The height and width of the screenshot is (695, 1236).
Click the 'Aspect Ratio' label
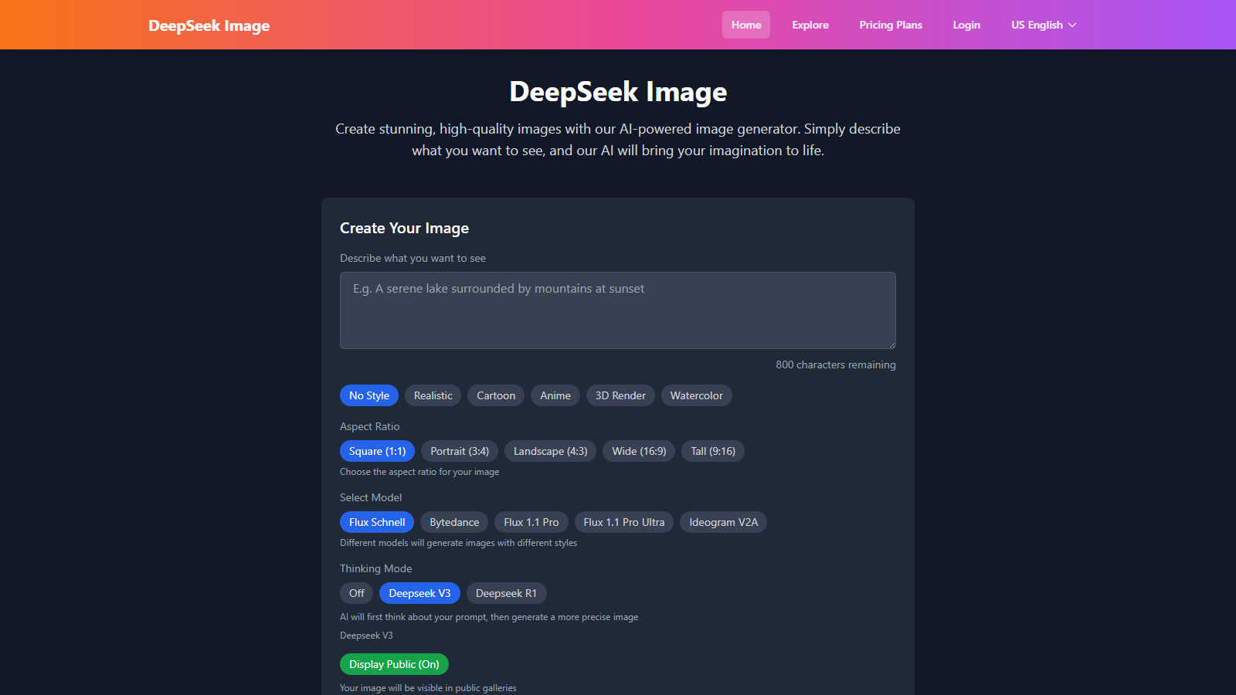point(370,426)
